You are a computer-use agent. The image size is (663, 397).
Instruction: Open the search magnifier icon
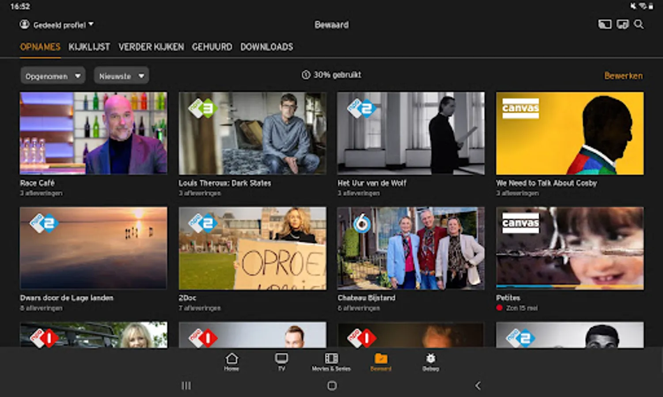coord(639,24)
